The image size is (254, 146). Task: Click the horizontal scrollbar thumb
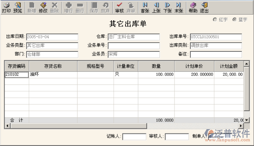tap(79, 126)
